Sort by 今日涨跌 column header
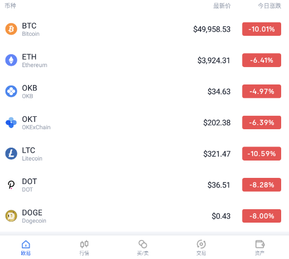The width and height of the screenshot is (289, 259). pos(269,6)
